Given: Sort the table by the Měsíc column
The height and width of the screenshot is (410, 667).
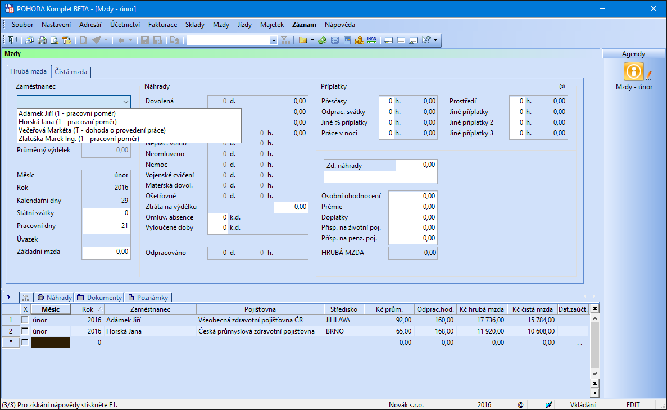Looking at the screenshot, I should coord(50,309).
